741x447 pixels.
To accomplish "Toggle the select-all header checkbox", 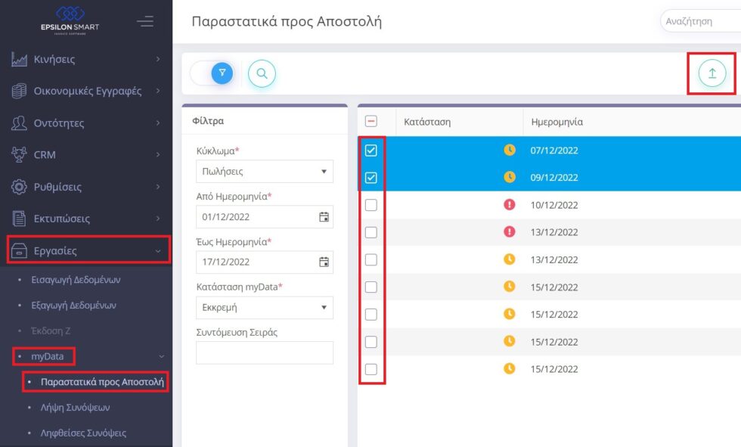I will (371, 121).
